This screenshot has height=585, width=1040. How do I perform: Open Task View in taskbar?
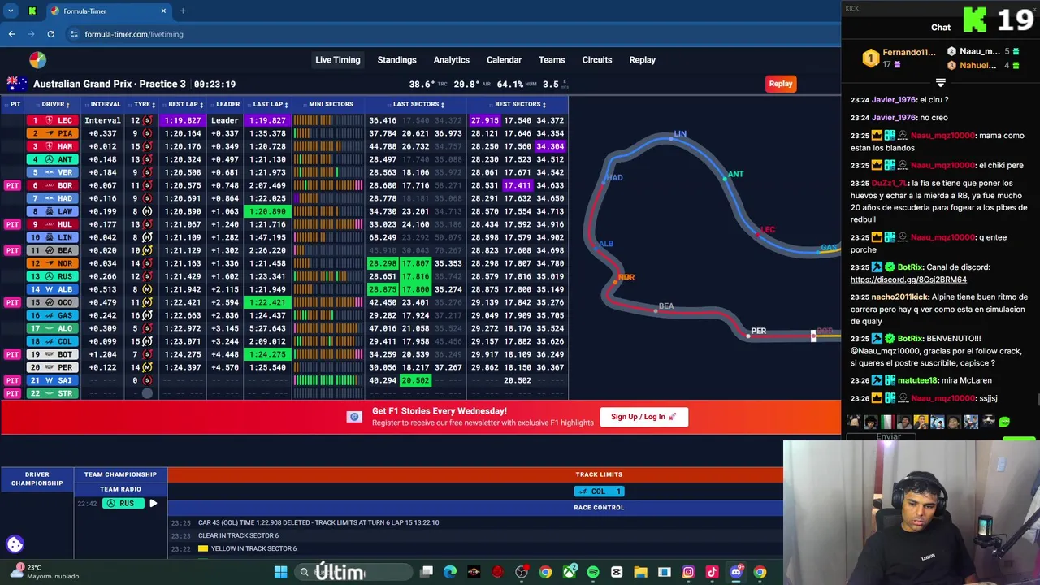tap(427, 572)
